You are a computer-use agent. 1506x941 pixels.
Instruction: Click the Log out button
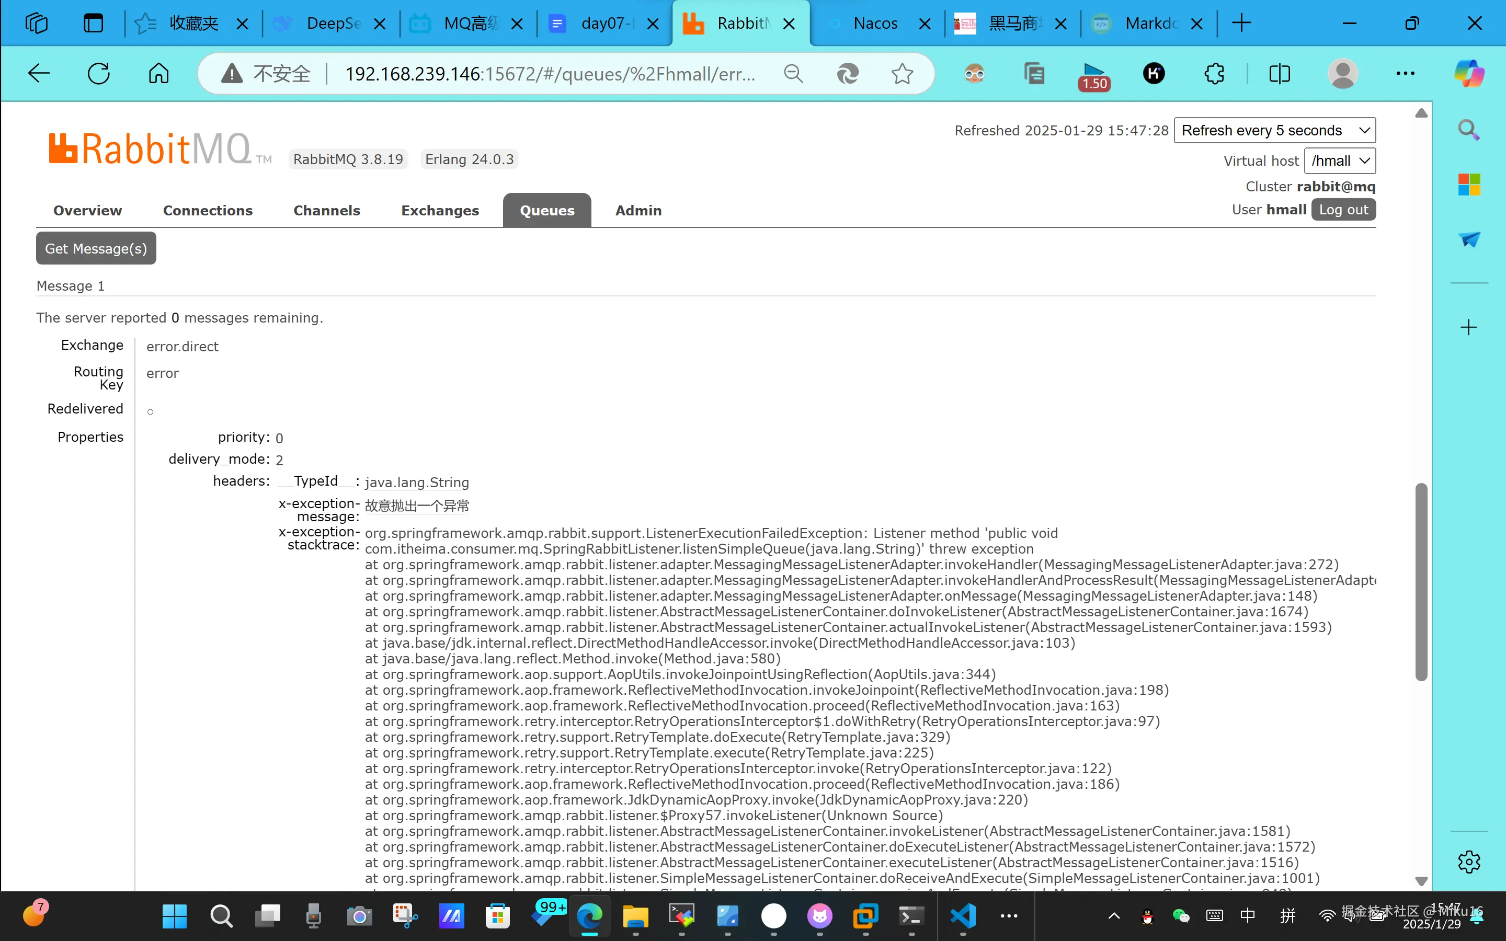click(1343, 210)
